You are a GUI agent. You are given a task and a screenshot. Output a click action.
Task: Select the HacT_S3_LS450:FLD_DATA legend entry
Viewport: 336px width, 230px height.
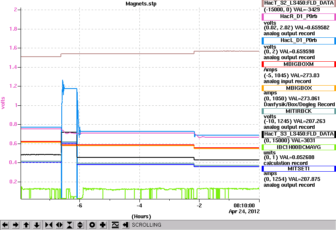pos(299,134)
